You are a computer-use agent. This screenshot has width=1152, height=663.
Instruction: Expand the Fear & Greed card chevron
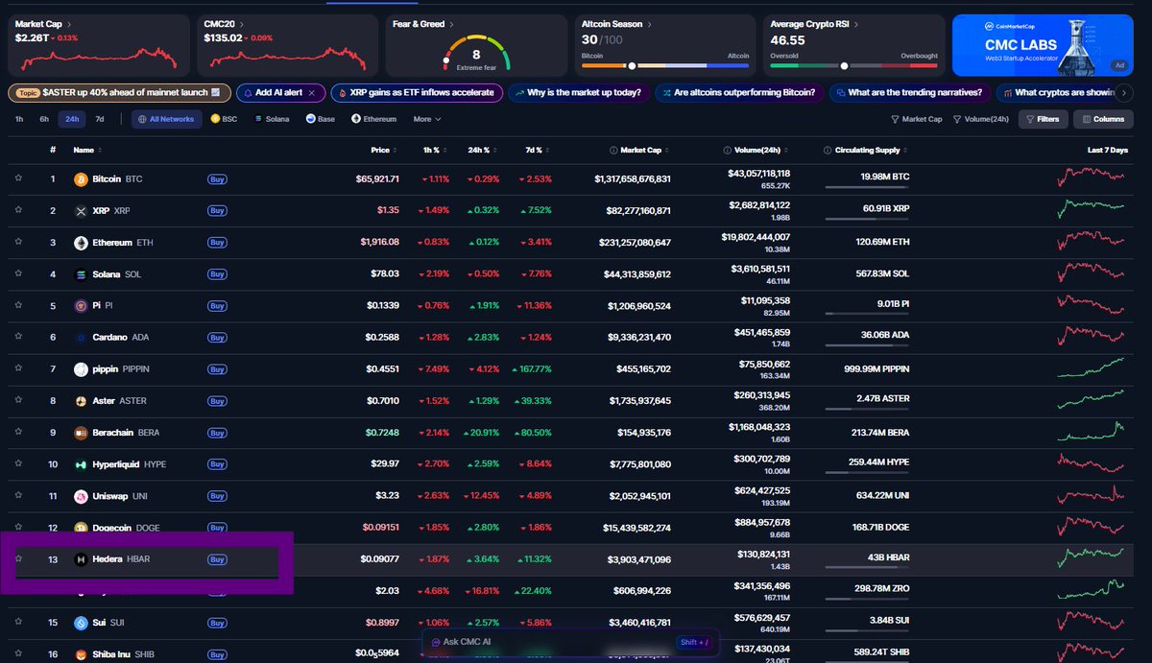tap(451, 24)
